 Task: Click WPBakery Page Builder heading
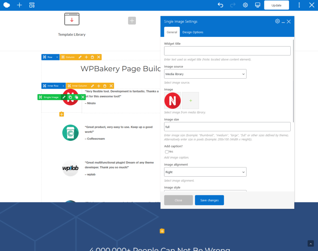(120, 69)
